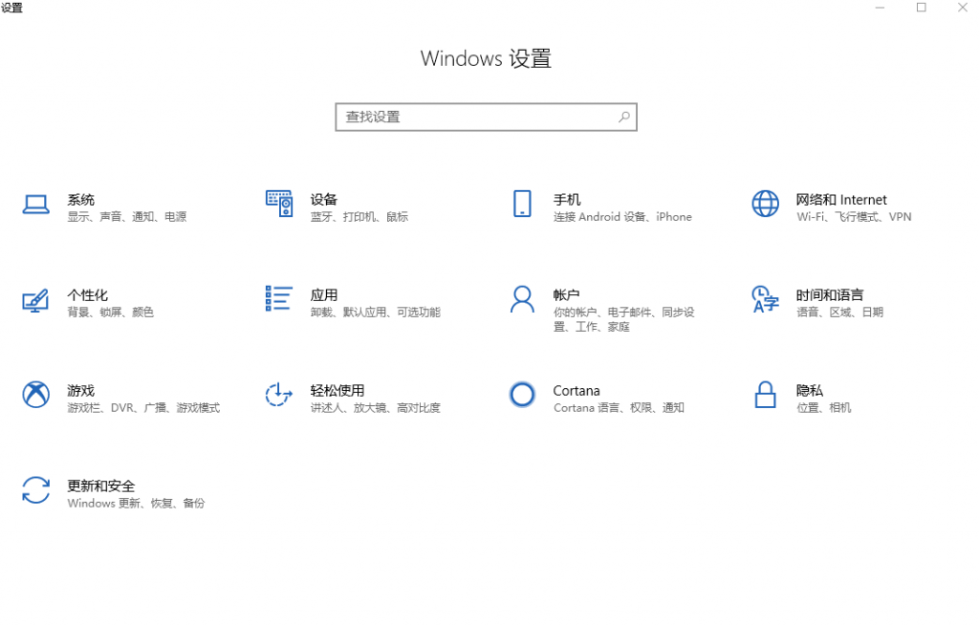The width and height of the screenshot is (979, 626).
Task: Click description 显示、声音、通知、电源
Action: (x=127, y=217)
